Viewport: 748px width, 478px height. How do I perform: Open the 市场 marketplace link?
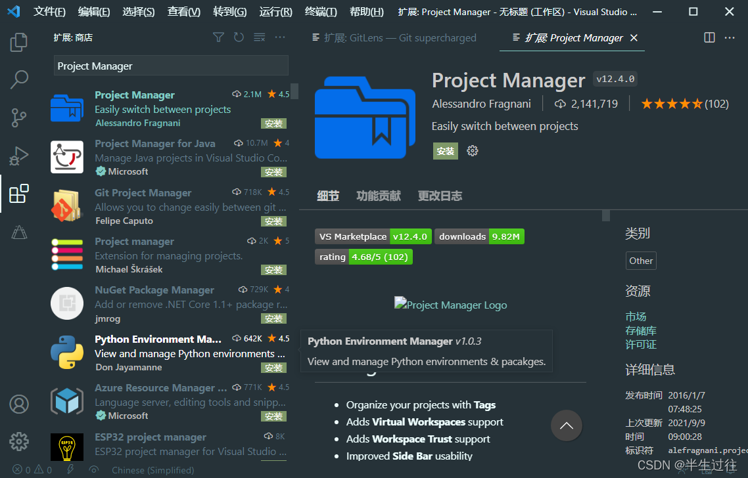click(x=636, y=316)
